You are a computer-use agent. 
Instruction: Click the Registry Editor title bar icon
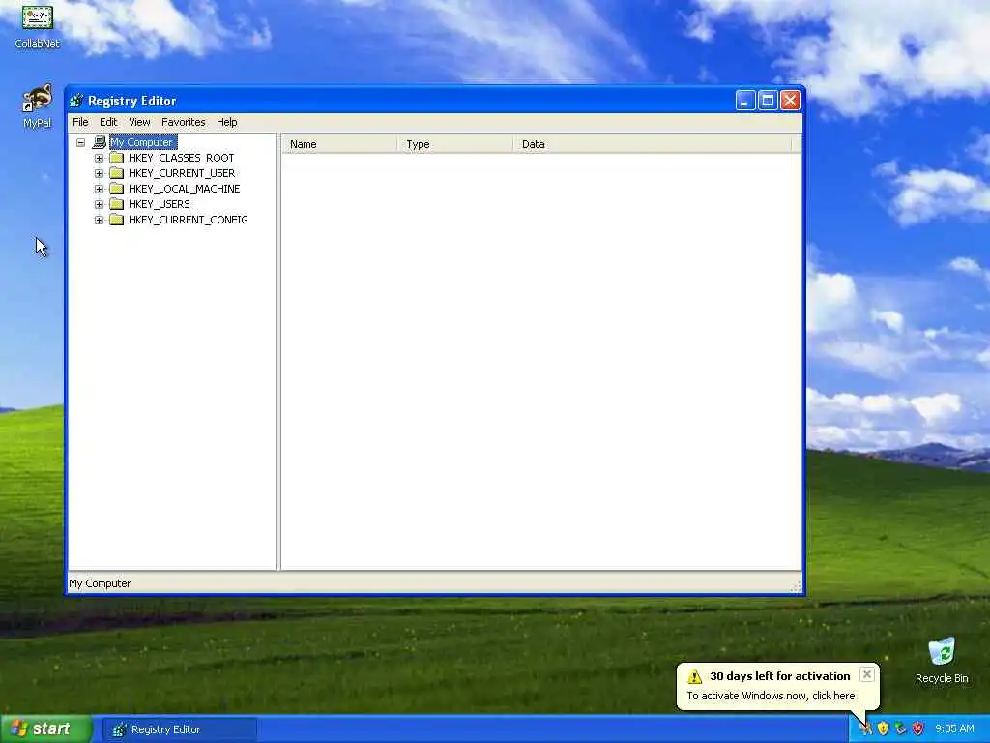click(x=77, y=101)
